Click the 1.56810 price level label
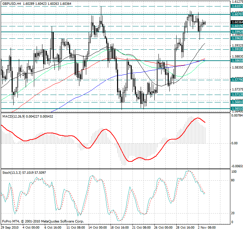243x230 pixels. [237, 102]
